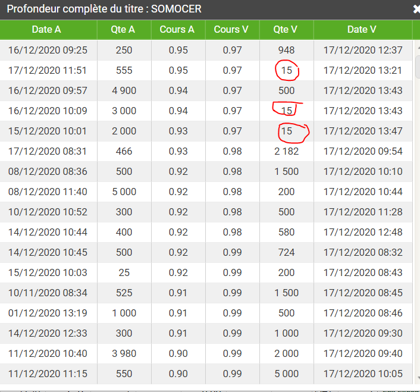420x392 pixels.
Task: Select Qte A value 25
Action: 124,272
